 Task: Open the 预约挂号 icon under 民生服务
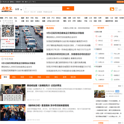(x=96, y=71)
